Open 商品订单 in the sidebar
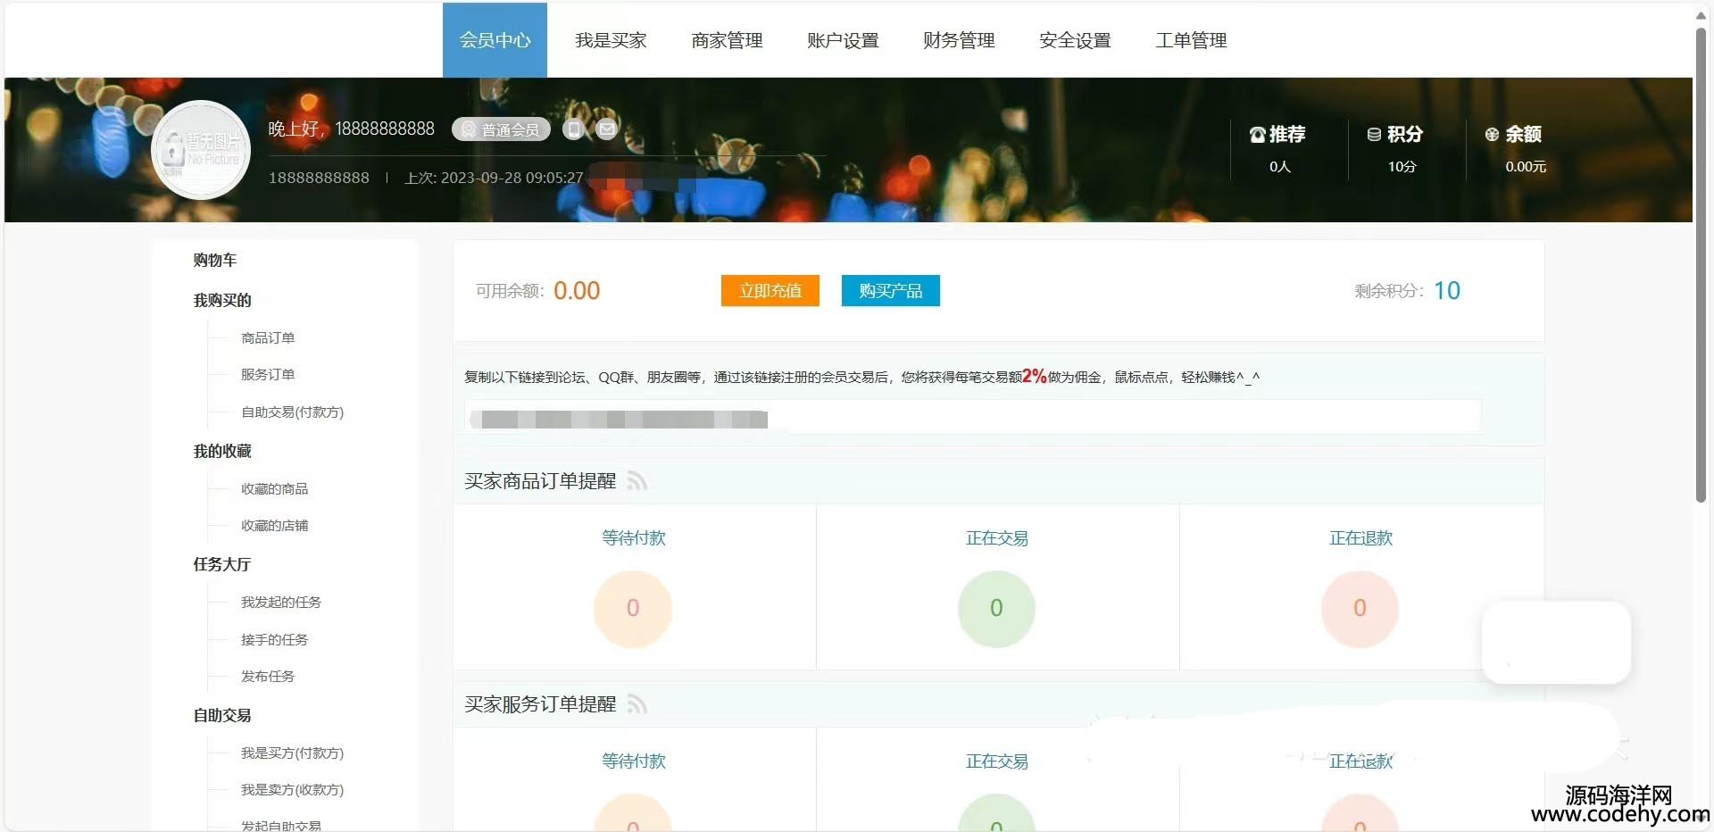The image size is (1714, 832). pyautogui.click(x=268, y=338)
